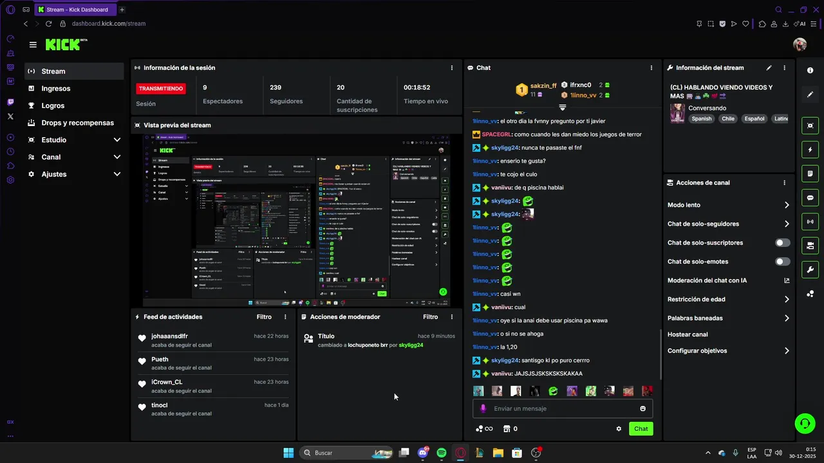
Task: Open Filtro in Feed de actividades
Action: (x=264, y=317)
